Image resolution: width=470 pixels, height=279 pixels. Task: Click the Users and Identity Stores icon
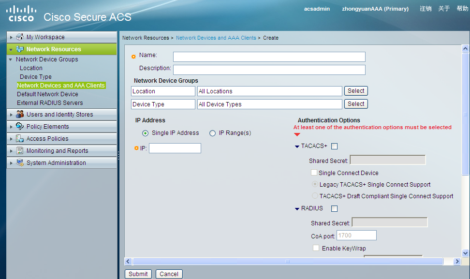click(x=20, y=114)
